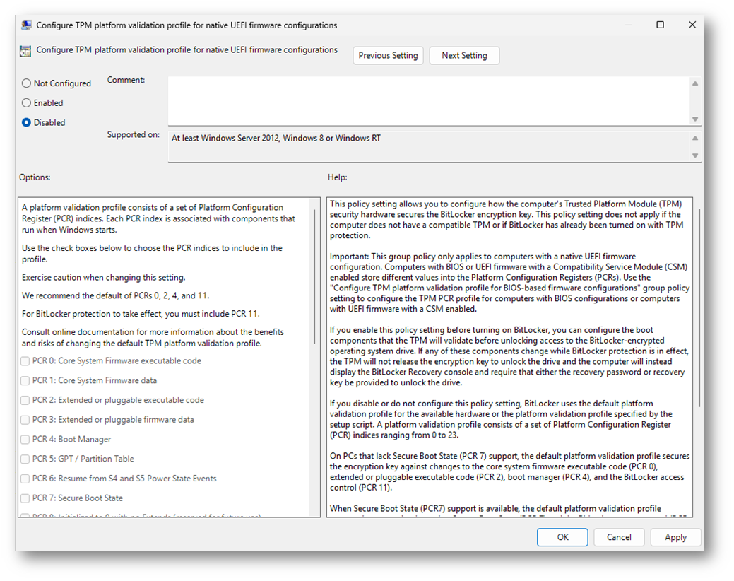Select the Disabled radio button

(x=27, y=123)
